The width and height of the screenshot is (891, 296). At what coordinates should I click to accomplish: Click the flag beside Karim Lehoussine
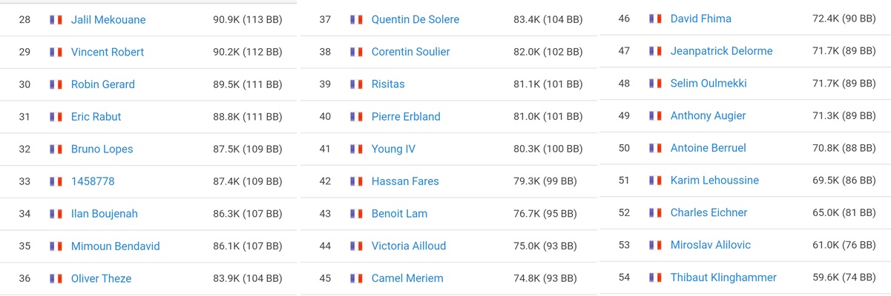pos(655,181)
